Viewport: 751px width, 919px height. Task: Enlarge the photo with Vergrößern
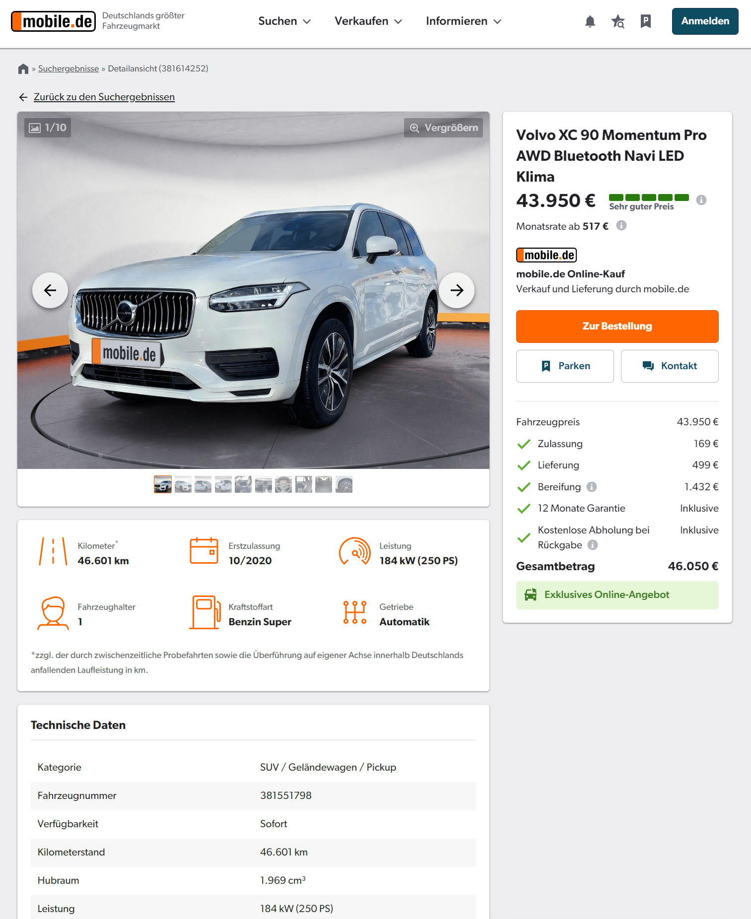pyautogui.click(x=443, y=128)
